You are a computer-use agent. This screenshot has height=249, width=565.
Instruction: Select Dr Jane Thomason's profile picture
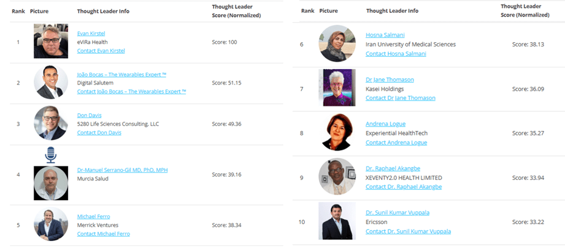337,87
